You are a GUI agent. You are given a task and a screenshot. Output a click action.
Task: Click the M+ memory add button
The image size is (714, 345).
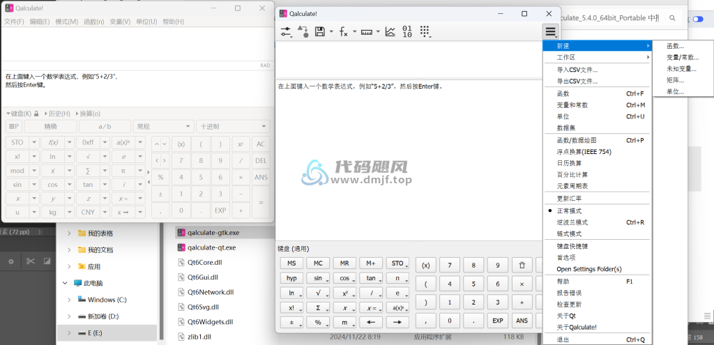[x=371, y=263]
